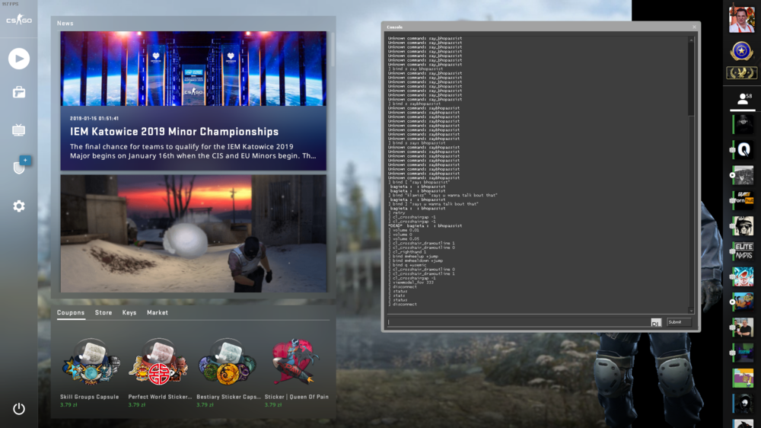The image size is (761, 428).
Task: Open the snowball news image article
Action: coord(193,234)
